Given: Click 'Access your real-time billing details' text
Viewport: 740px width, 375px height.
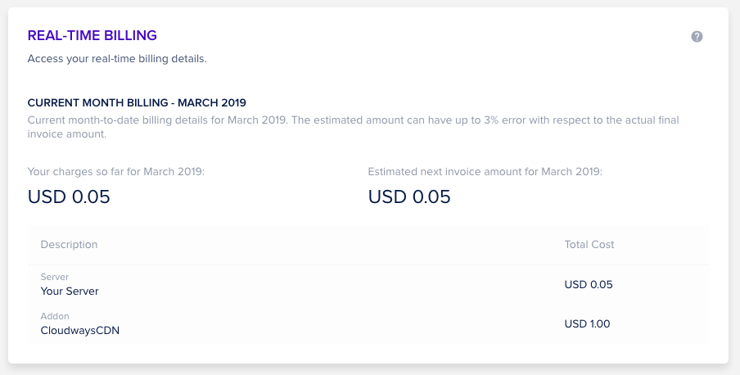Looking at the screenshot, I should click(x=117, y=59).
